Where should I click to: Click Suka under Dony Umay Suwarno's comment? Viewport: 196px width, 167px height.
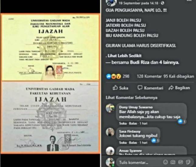(123, 124)
